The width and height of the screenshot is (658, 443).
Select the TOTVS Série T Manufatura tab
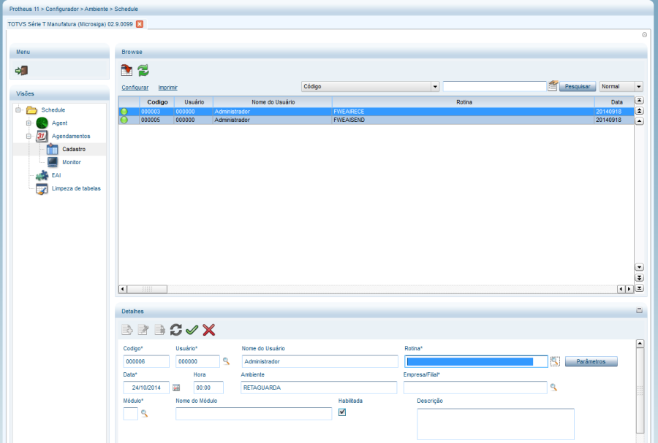pyautogui.click(x=70, y=24)
